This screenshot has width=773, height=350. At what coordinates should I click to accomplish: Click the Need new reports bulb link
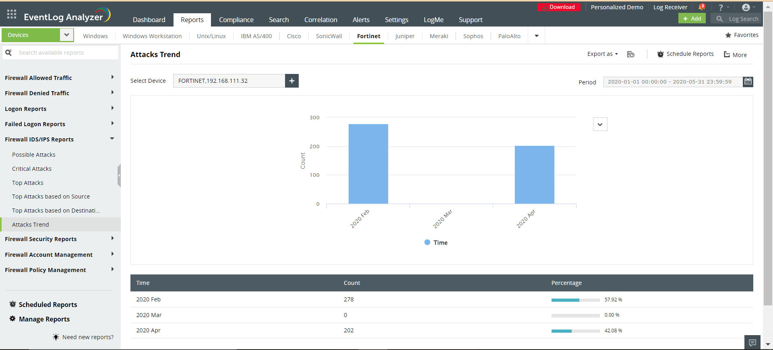tap(83, 337)
